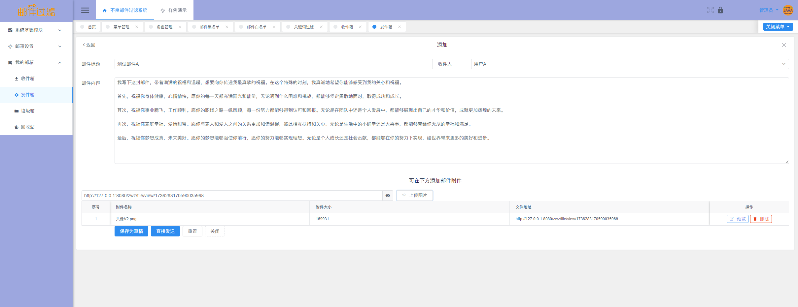
Task: Click the 头像V2.png attachment name
Action: pos(126,219)
